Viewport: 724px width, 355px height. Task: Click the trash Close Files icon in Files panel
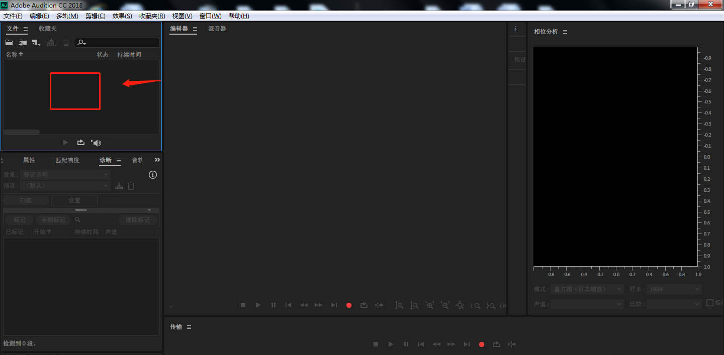coord(66,43)
